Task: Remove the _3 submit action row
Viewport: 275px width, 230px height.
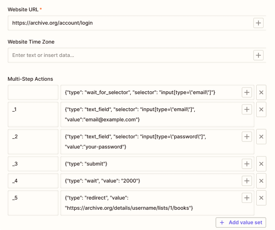Action: (261, 164)
